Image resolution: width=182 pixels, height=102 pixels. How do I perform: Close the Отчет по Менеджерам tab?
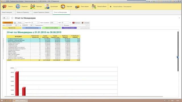pos(69,11)
